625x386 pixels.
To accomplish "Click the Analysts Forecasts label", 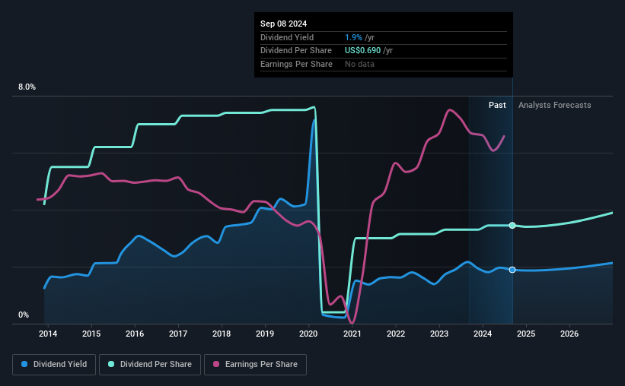I will 554,105.
